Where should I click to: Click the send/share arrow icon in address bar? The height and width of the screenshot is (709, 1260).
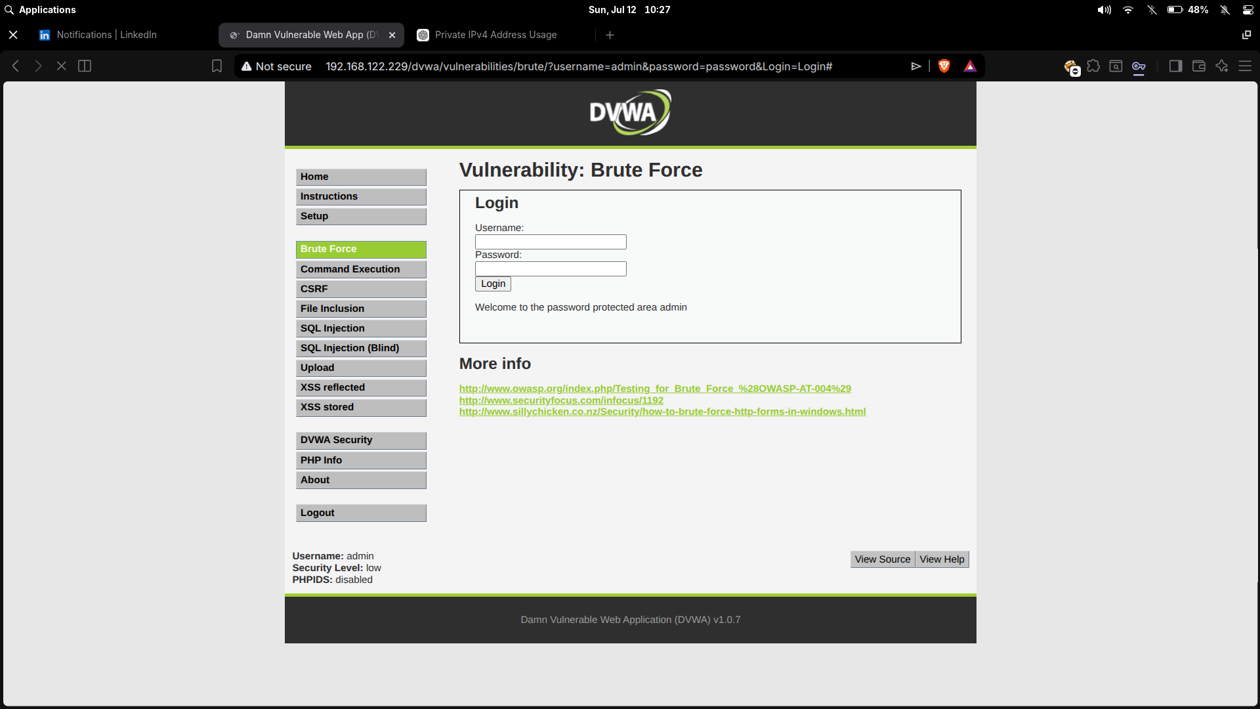(x=916, y=66)
